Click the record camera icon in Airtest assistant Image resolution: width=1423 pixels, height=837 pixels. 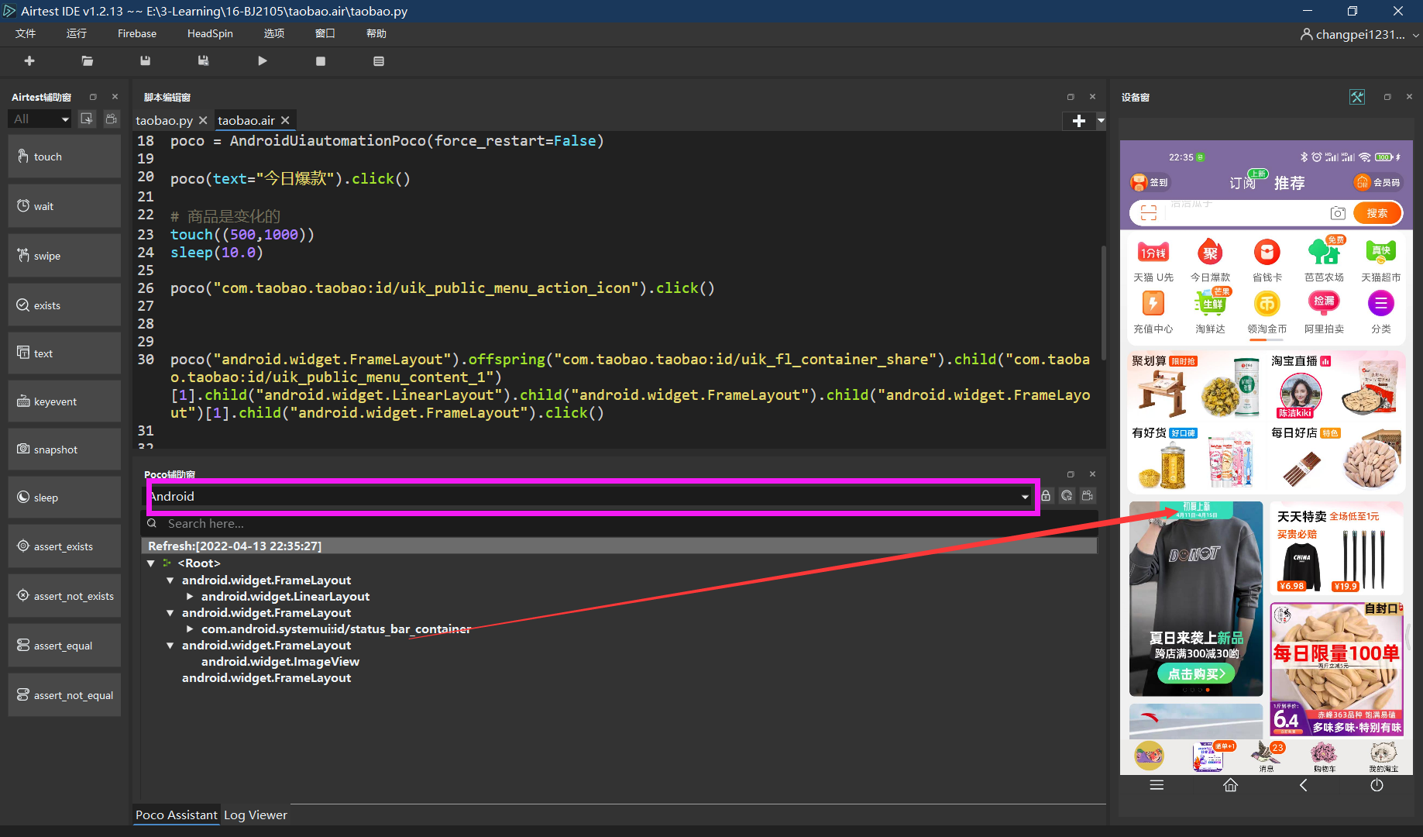(112, 119)
